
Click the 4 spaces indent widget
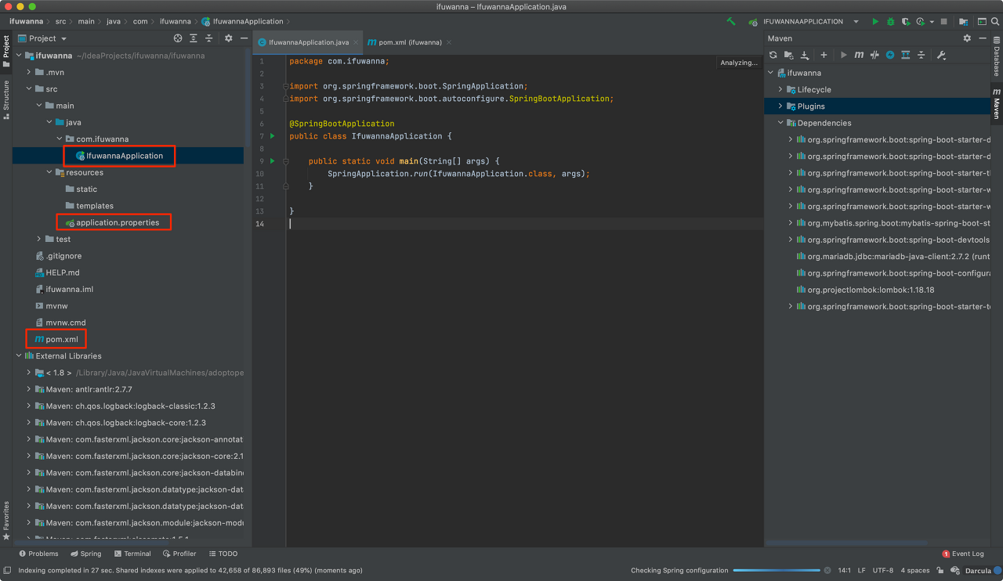point(915,571)
